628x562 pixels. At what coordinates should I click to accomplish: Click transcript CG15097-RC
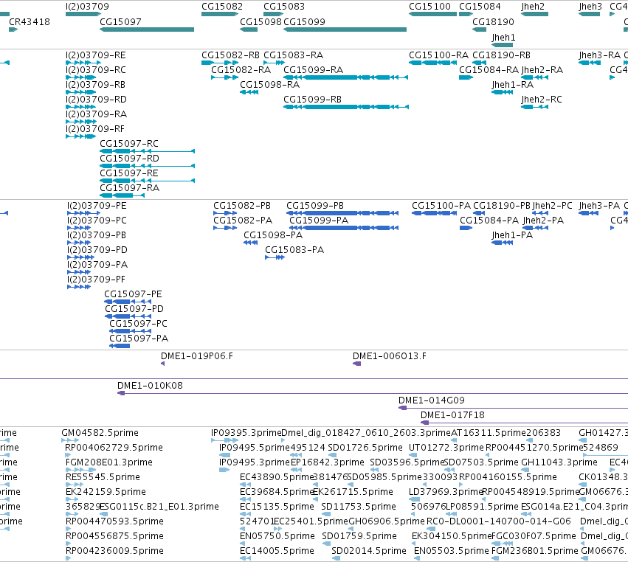coord(147,151)
